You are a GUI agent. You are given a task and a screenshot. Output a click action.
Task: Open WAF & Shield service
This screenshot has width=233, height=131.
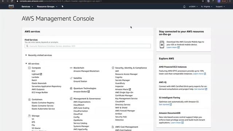[121, 108]
